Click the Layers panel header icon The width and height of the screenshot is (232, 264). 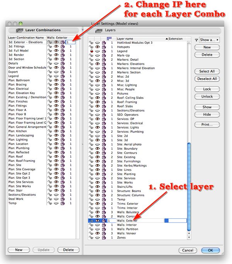click(99, 31)
